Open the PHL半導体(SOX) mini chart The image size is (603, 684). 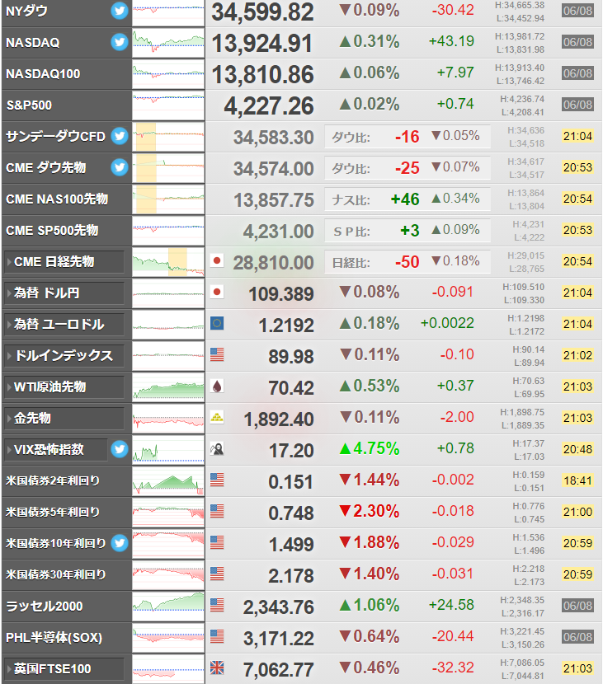pyautogui.click(x=168, y=638)
